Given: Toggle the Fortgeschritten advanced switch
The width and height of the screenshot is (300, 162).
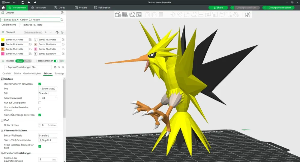Looking at the screenshot, I should click(56, 61).
